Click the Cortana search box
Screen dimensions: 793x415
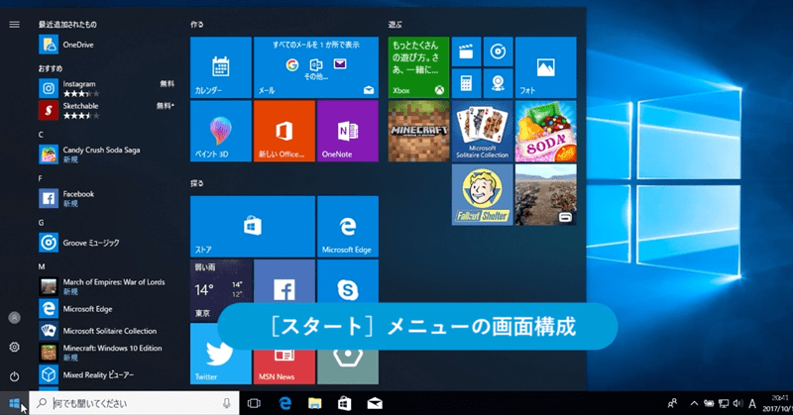point(134,403)
